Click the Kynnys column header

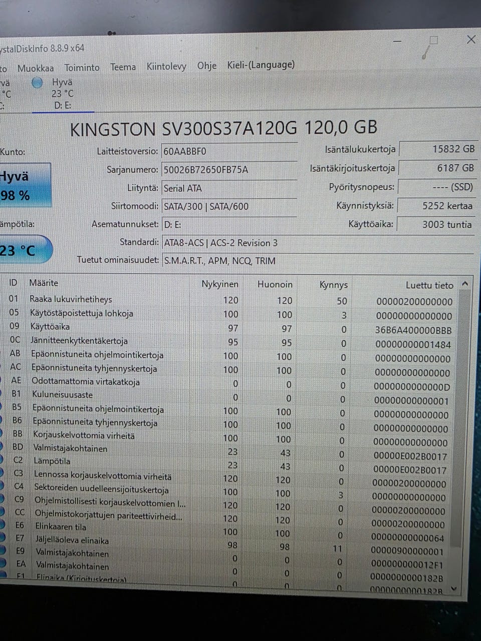333,285
